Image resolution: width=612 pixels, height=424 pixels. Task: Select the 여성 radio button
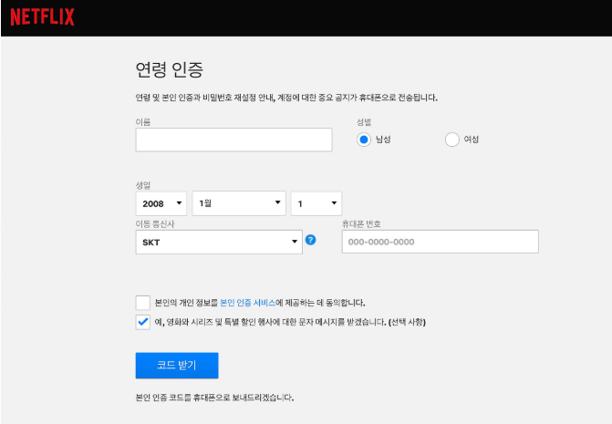(452, 140)
